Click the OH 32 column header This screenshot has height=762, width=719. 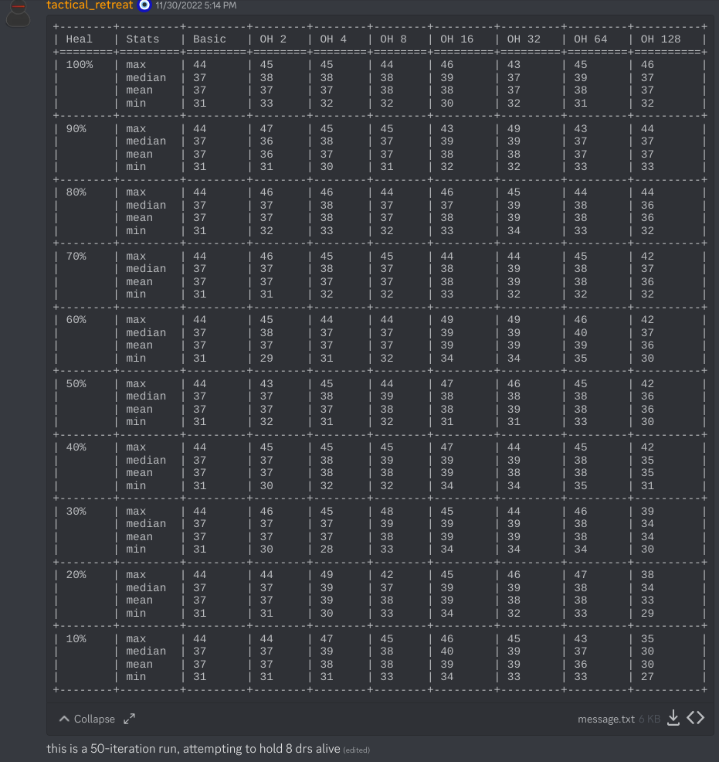click(x=524, y=39)
